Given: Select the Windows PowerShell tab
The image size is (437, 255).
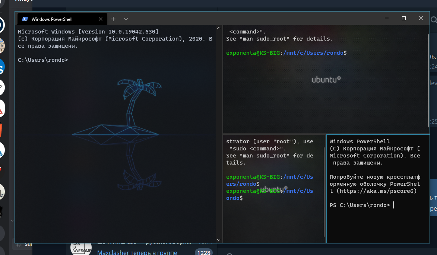Looking at the screenshot, I should click(63, 19).
